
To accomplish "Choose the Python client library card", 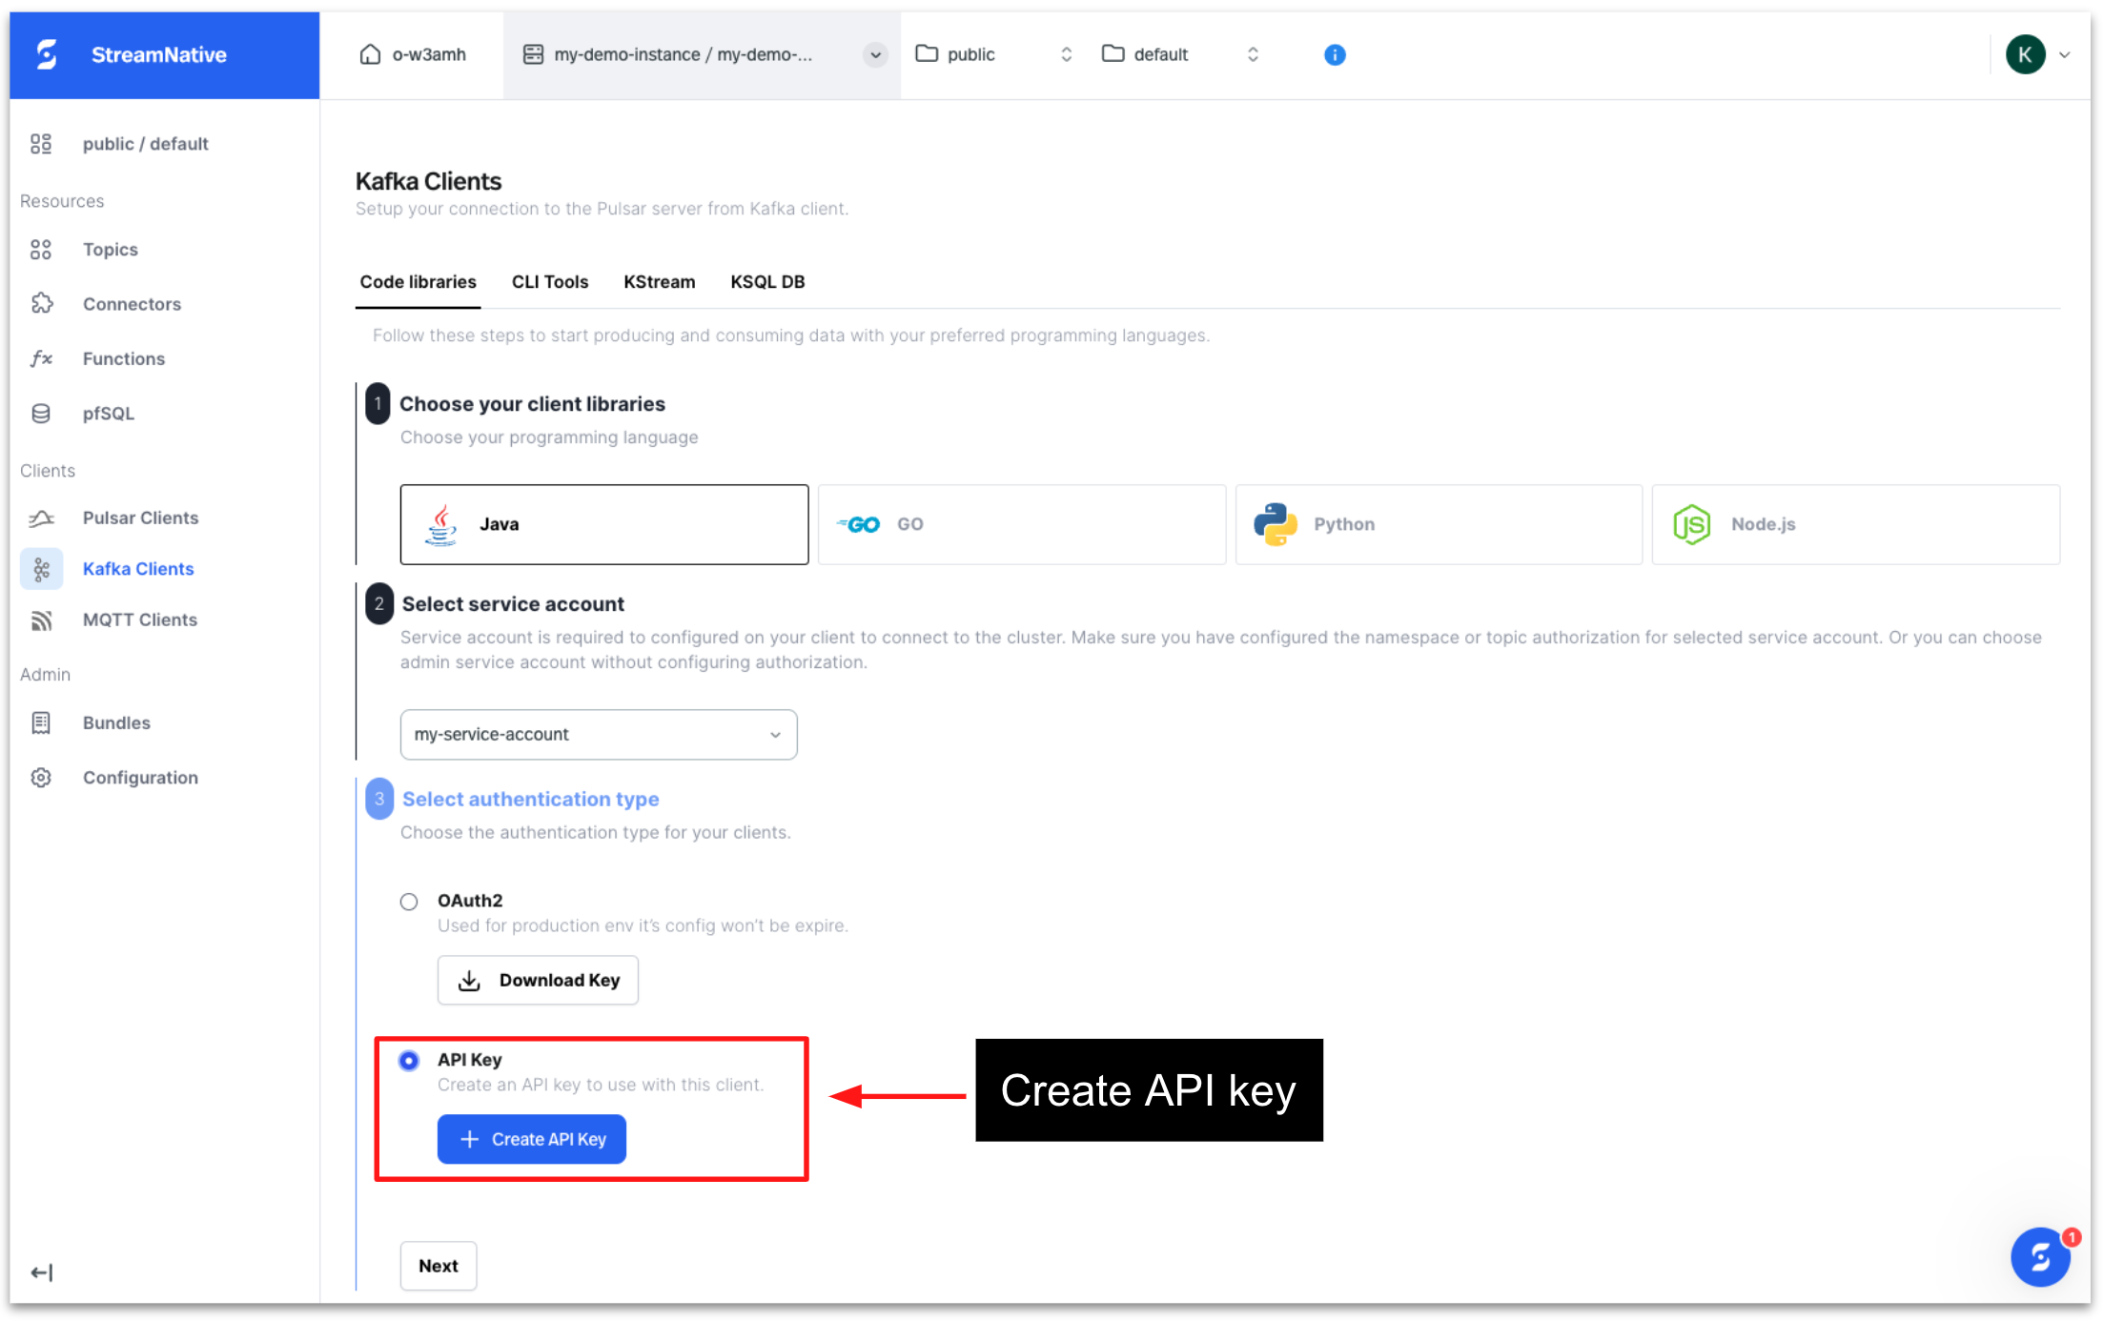I will tap(1437, 524).
